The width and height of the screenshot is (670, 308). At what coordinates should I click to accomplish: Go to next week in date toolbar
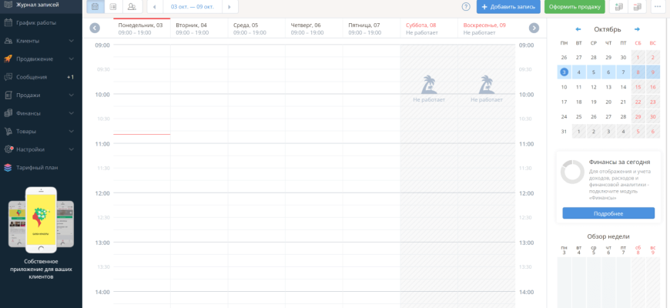click(x=229, y=7)
